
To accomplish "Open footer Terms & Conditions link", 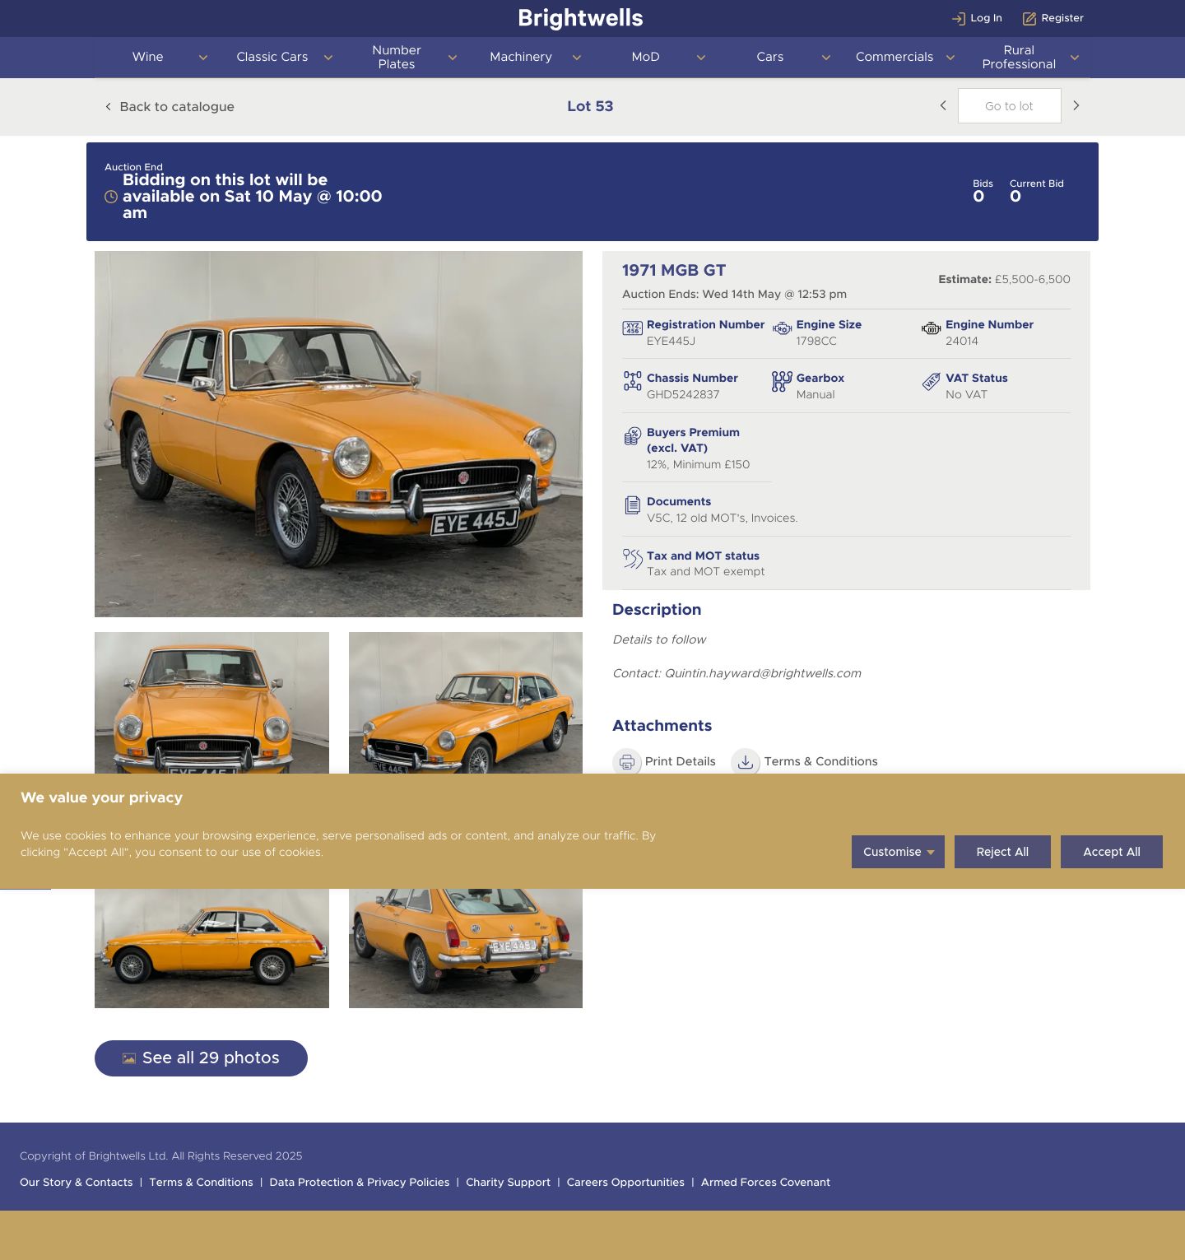I will 201,1183.
